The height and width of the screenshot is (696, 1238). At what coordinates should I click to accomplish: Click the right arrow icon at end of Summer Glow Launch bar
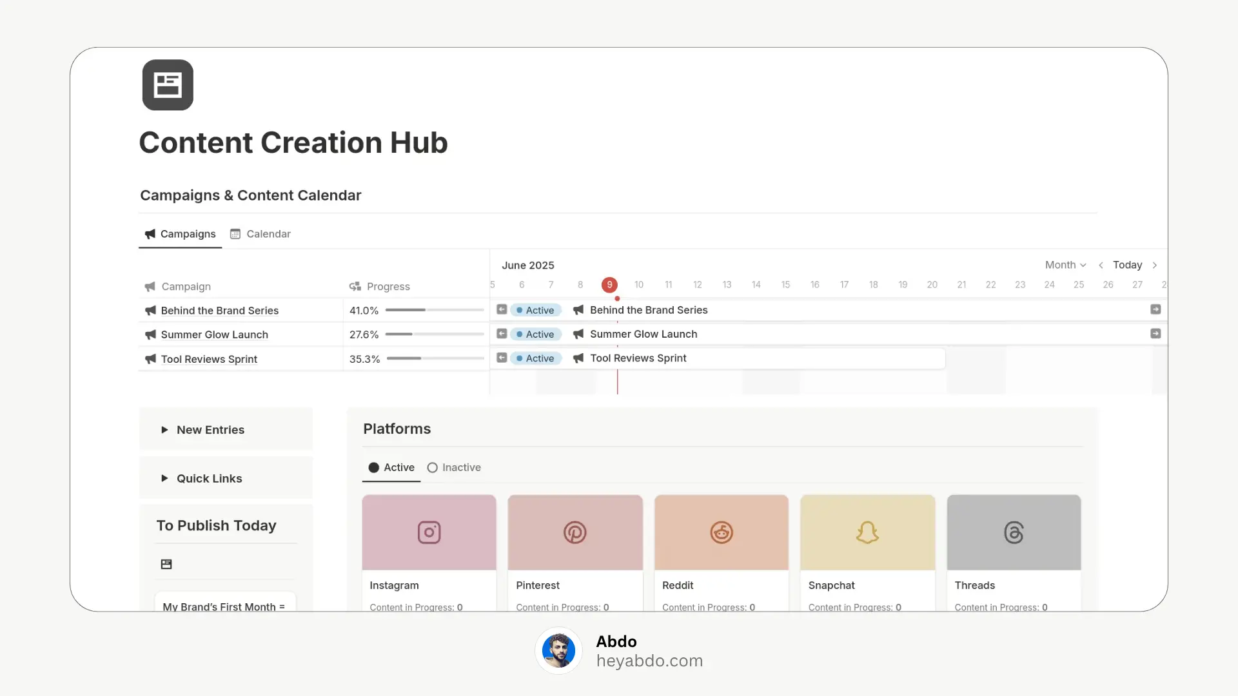point(1155,334)
